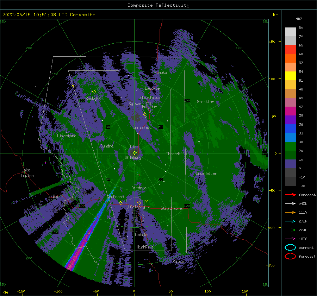Click the Composite_Reflectivity title
The height and width of the screenshot is (296, 317).
tap(158, 5)
